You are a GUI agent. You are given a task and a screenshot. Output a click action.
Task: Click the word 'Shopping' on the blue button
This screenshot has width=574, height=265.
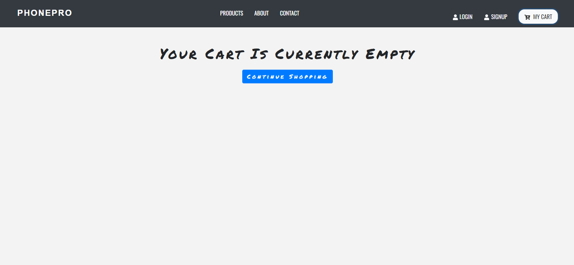pyautogui.click(x=308, y=77)
